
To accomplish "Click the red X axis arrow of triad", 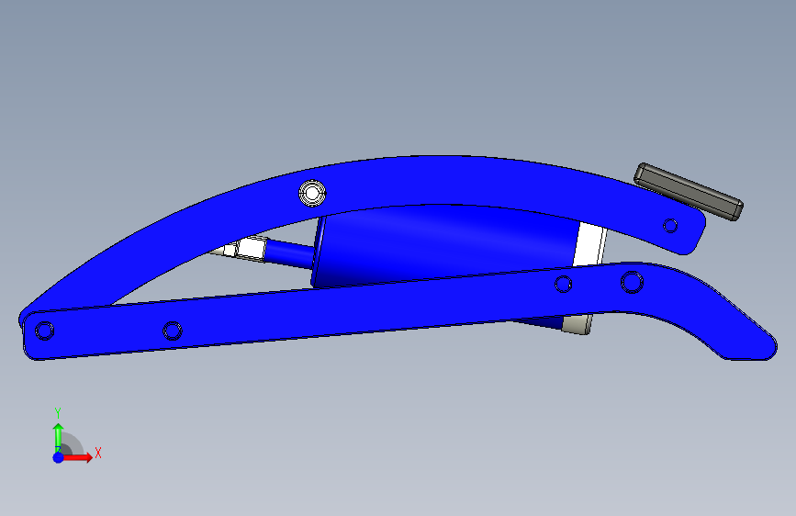I will click(x=78, y=457).
